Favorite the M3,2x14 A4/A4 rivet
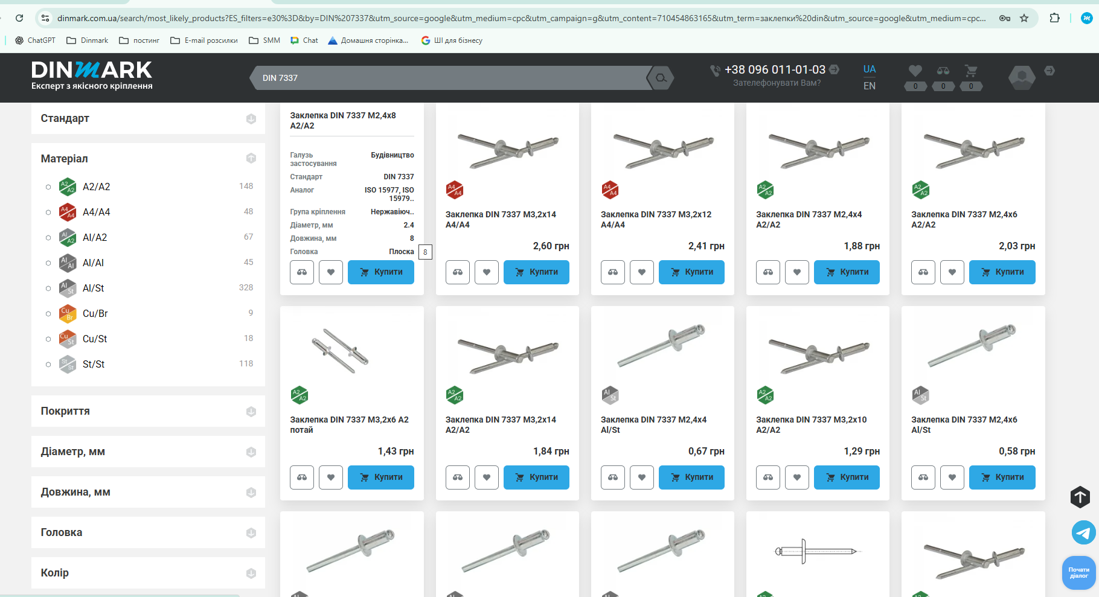This screenshot has height=597, width=1099. 487,272
